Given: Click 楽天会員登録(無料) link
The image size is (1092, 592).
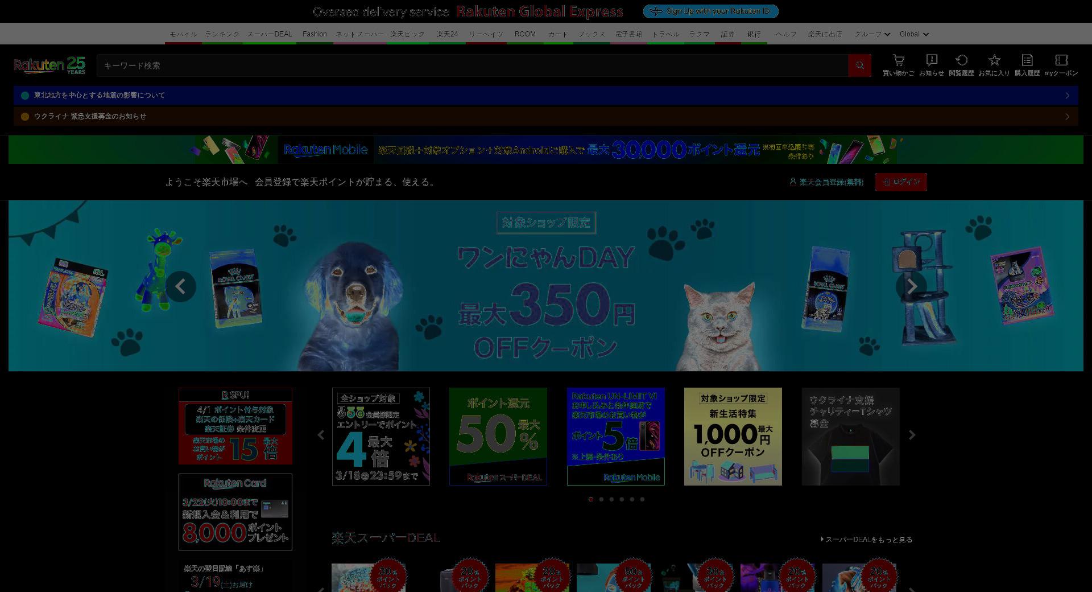Looking at the screenshot, I should point(826,182).
